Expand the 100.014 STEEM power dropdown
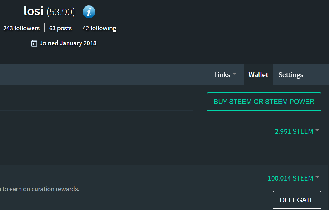The image size is (329, 210). tap(290, 178)
